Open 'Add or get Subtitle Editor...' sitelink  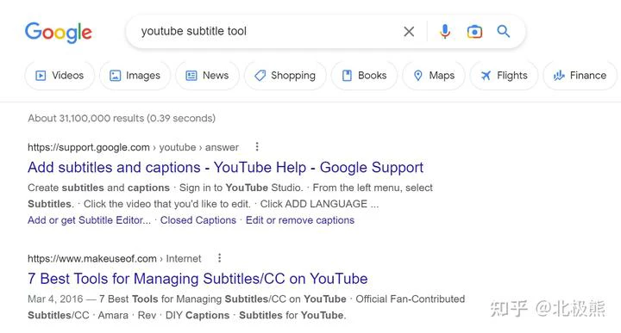pos(89,220)
